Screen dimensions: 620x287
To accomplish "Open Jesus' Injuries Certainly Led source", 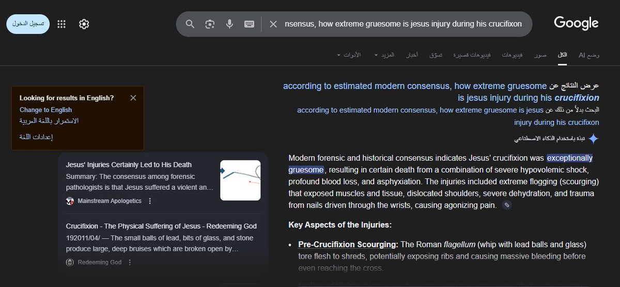I will coord(129,165).
